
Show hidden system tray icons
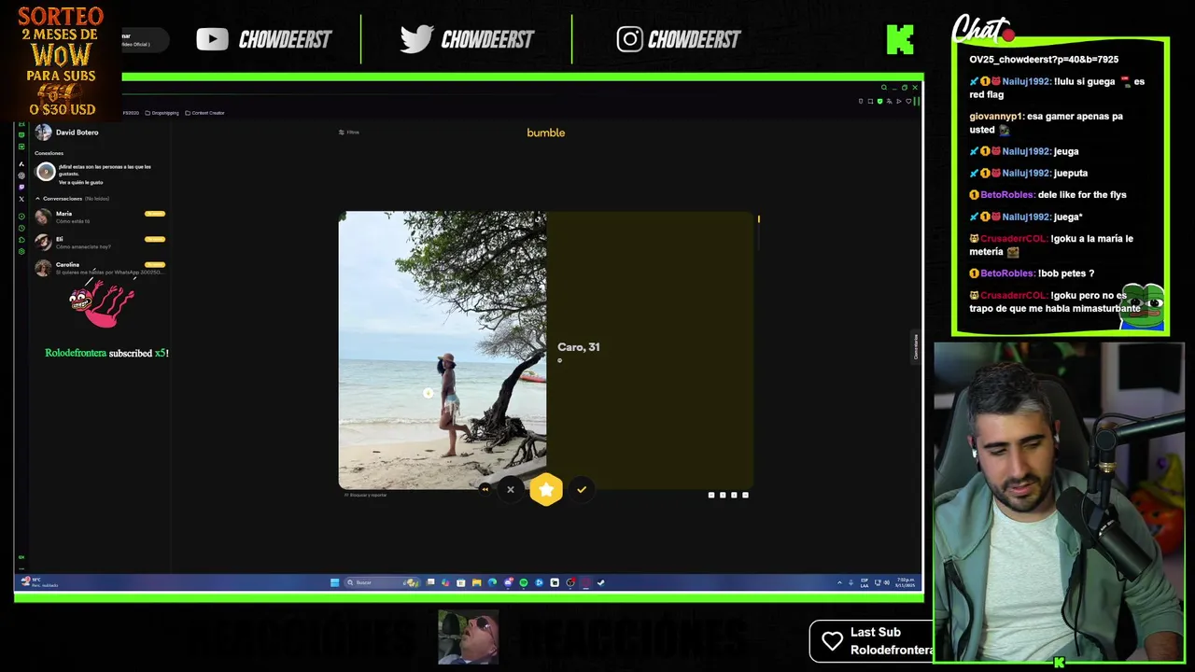click(838, 582)
